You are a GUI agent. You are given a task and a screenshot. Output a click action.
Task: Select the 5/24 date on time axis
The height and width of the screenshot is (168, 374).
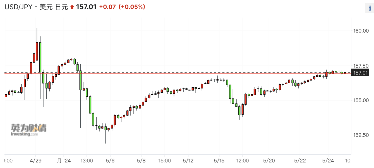click(x=328, y=160)
